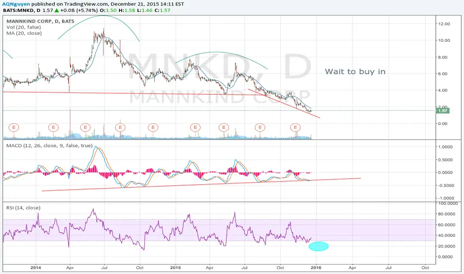
Task: Click the cyan ellipse in the RSI pane
Action: coord(319,246)
